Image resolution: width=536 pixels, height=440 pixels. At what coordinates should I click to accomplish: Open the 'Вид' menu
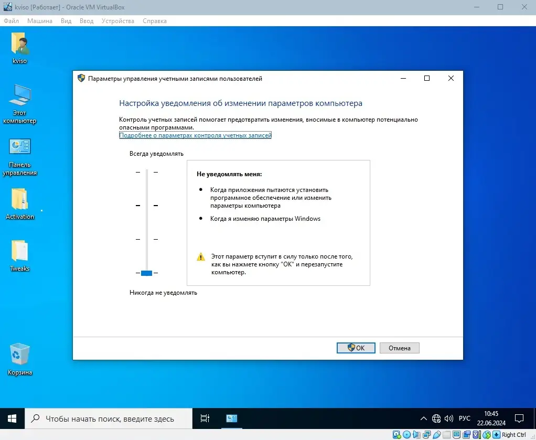coord(66,21)
